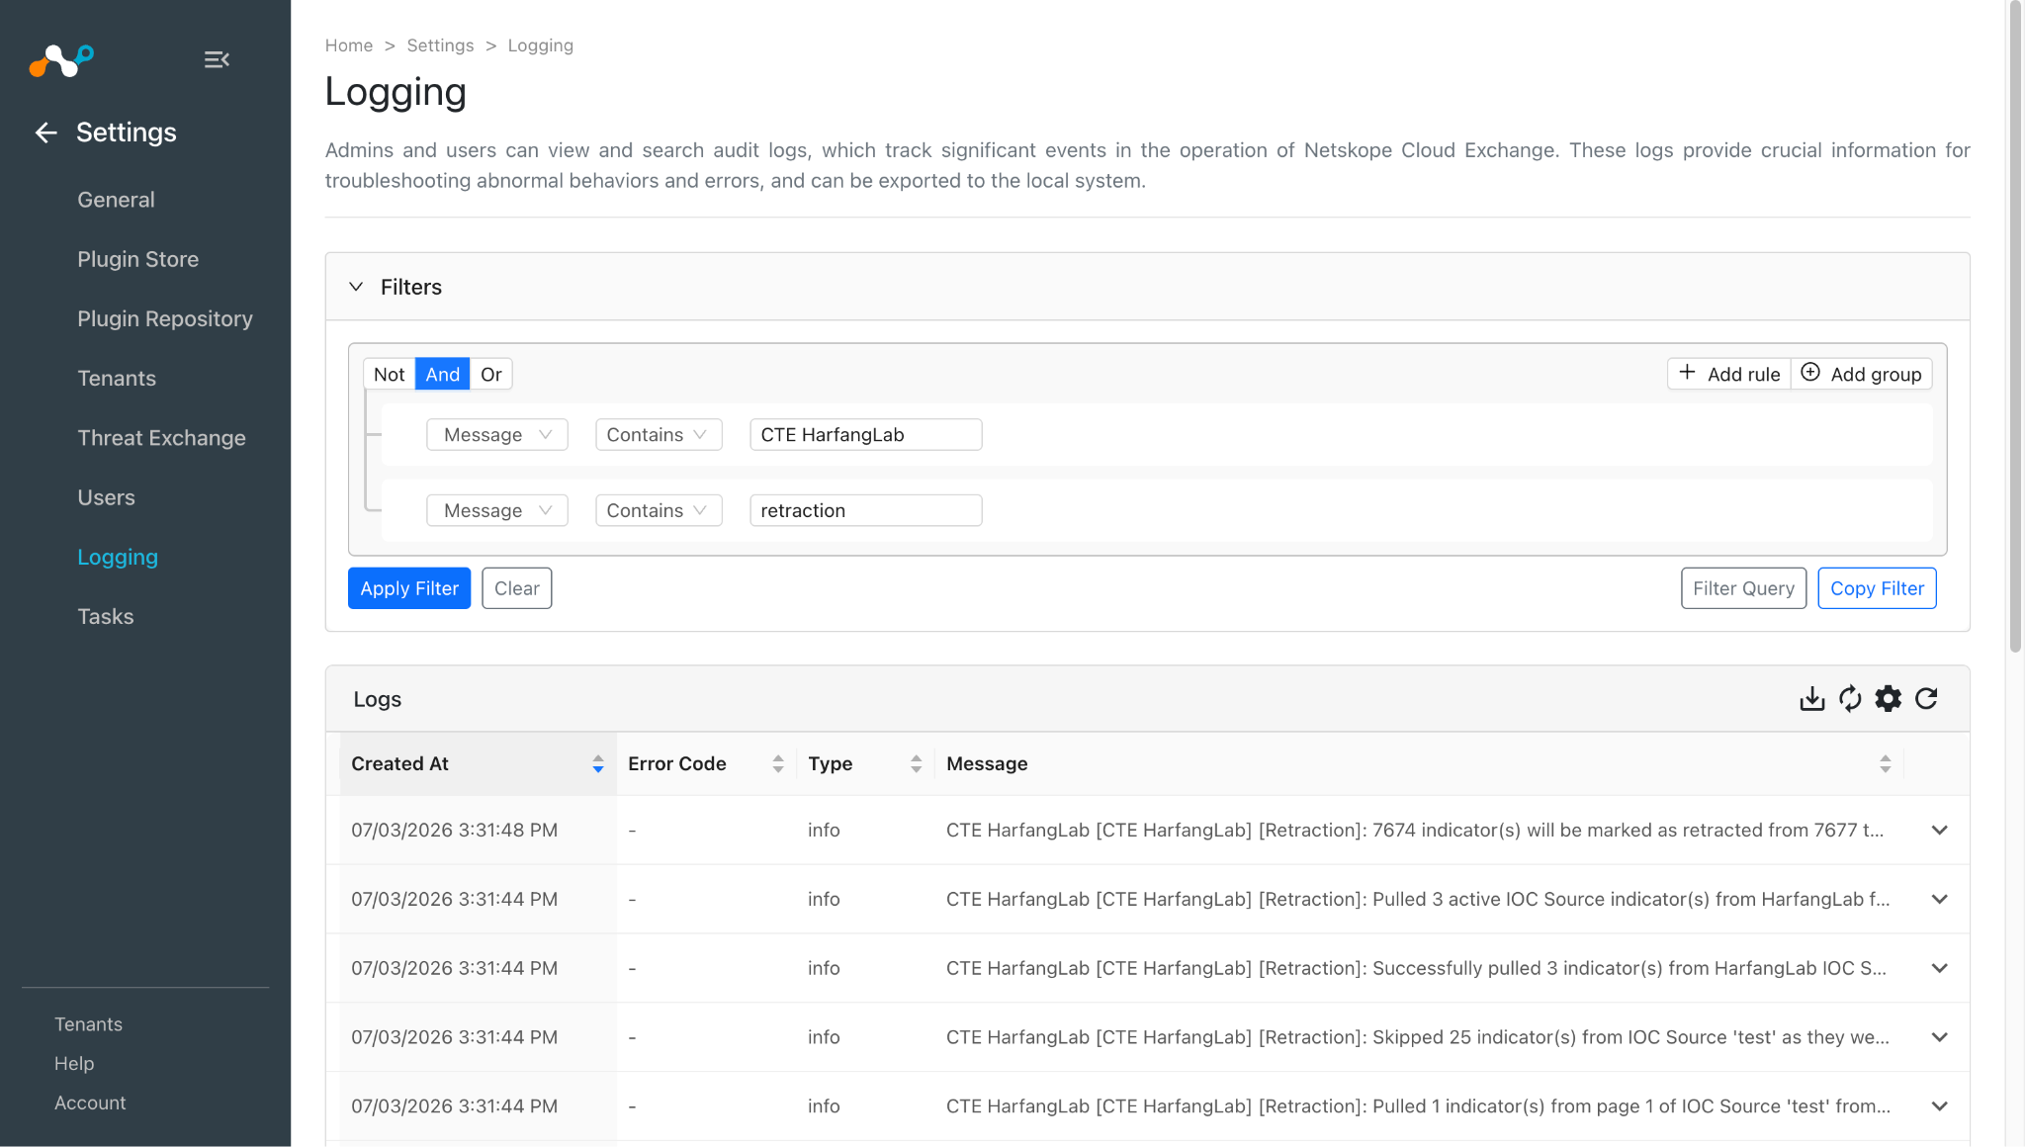Screen dimensions: 2025x1147
Task: Sort by Type column arrows
Action: tap(917, 763)
